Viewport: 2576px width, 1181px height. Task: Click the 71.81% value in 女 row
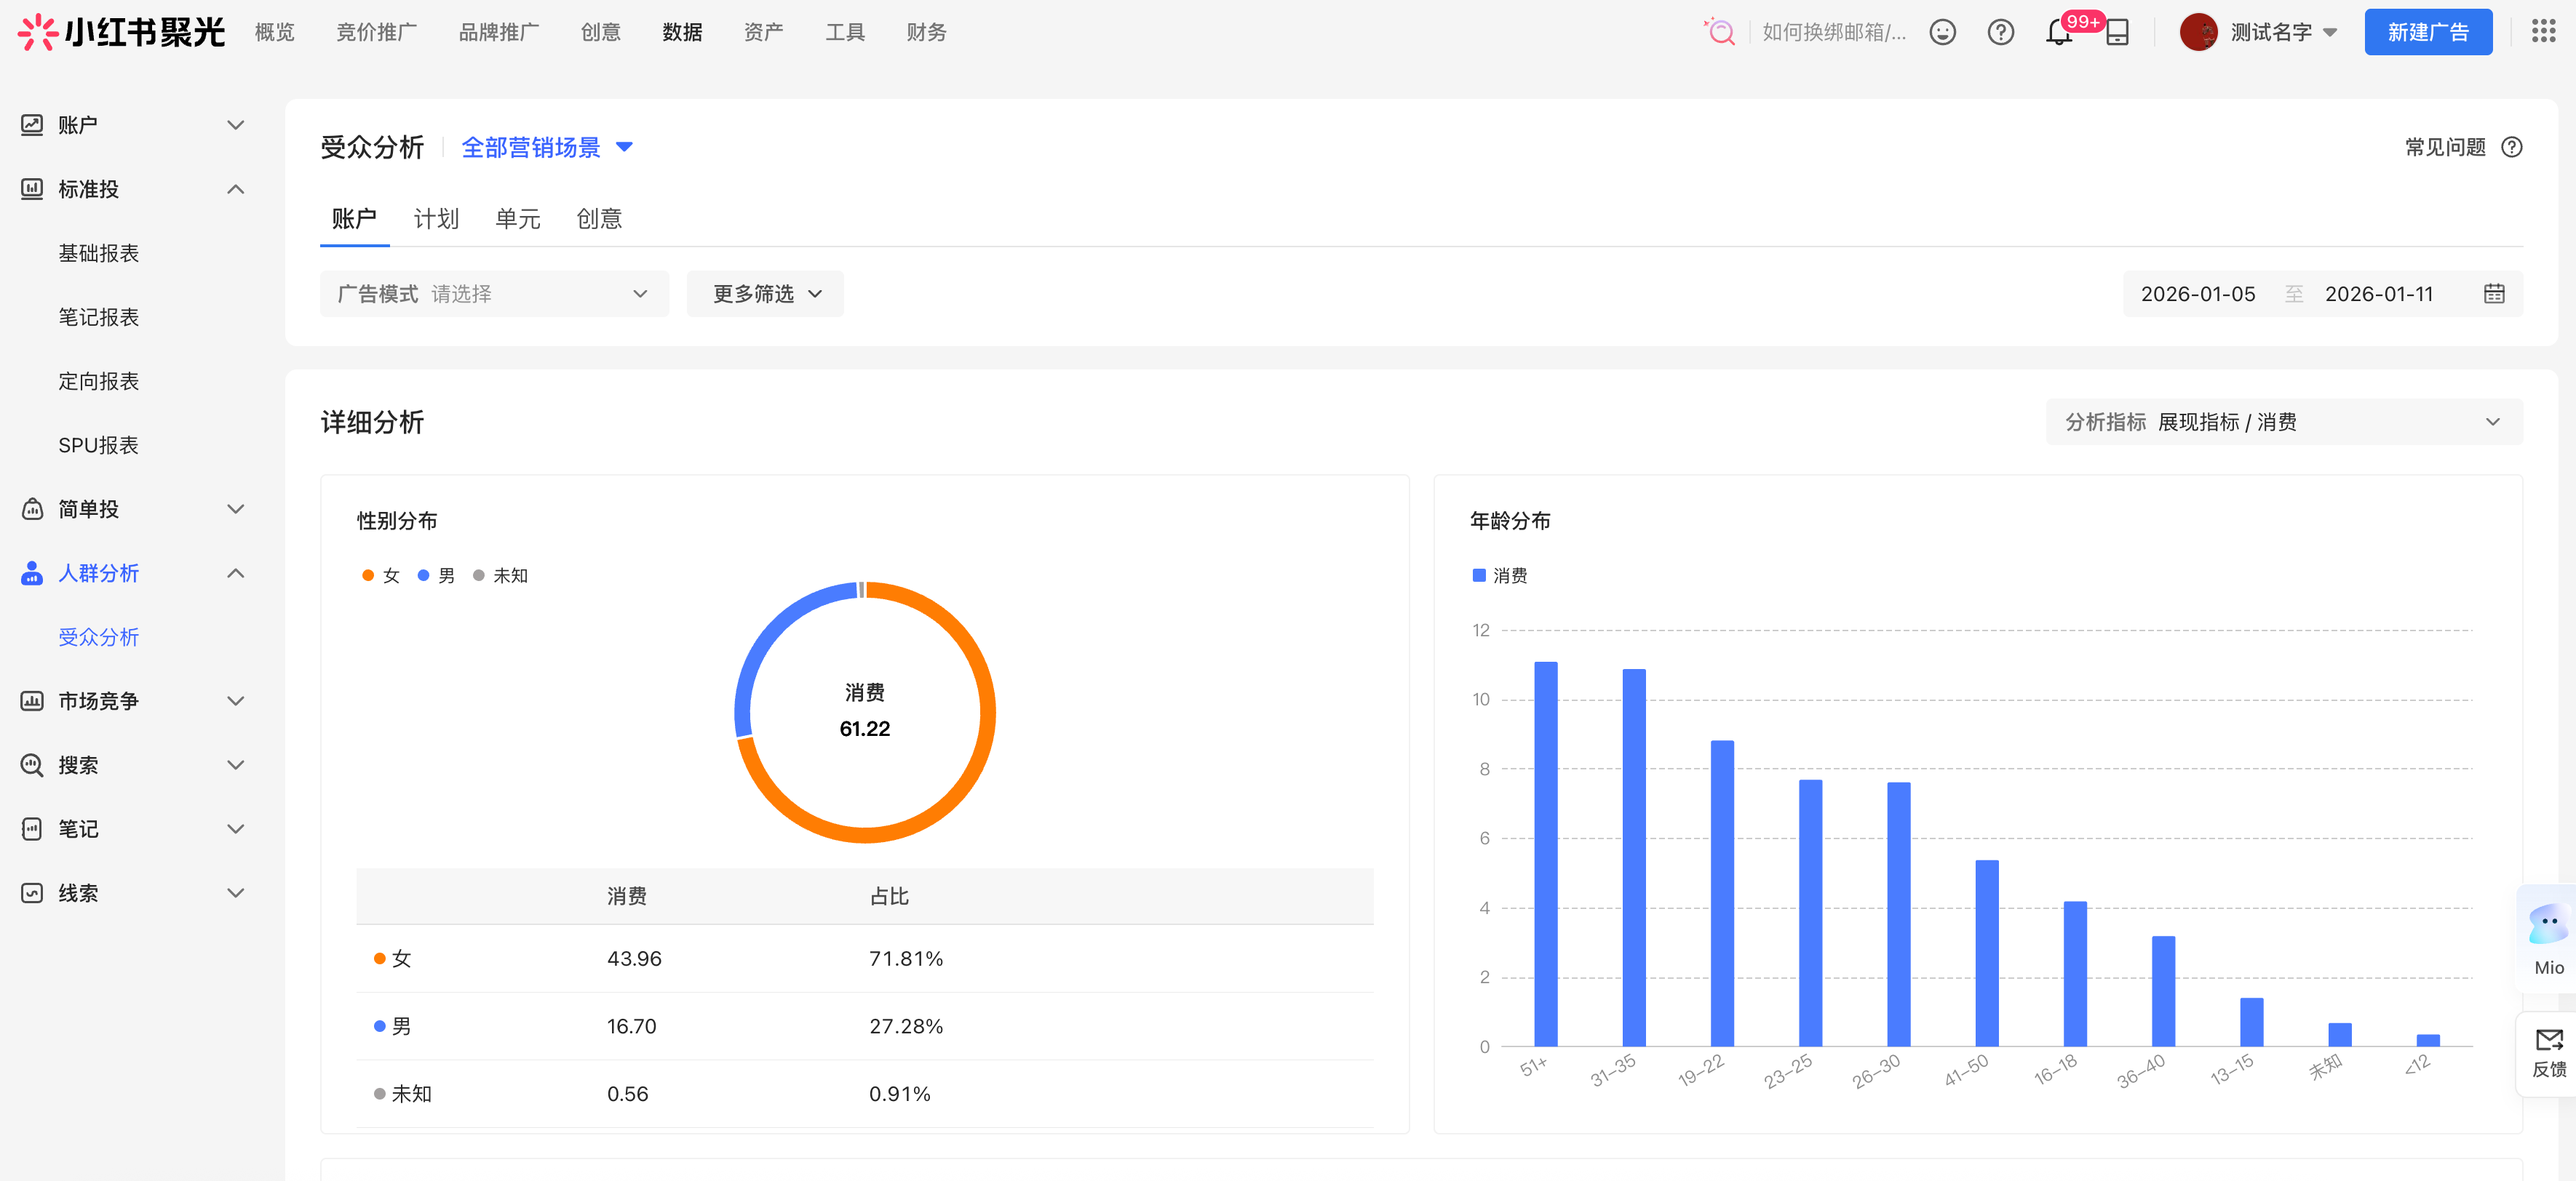906,958
